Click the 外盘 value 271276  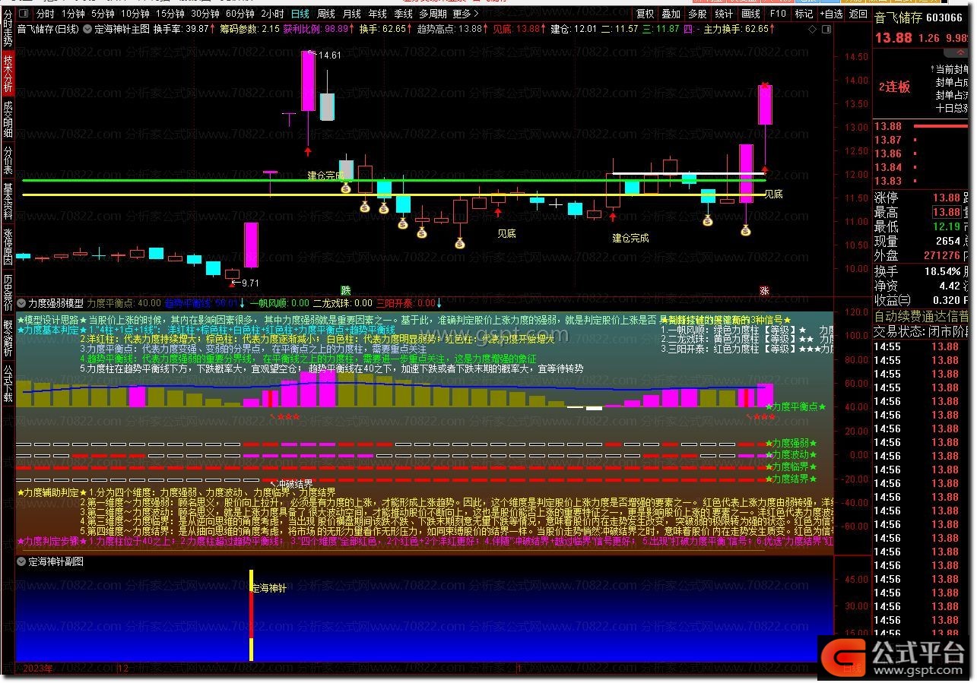(x=941, y=256)
